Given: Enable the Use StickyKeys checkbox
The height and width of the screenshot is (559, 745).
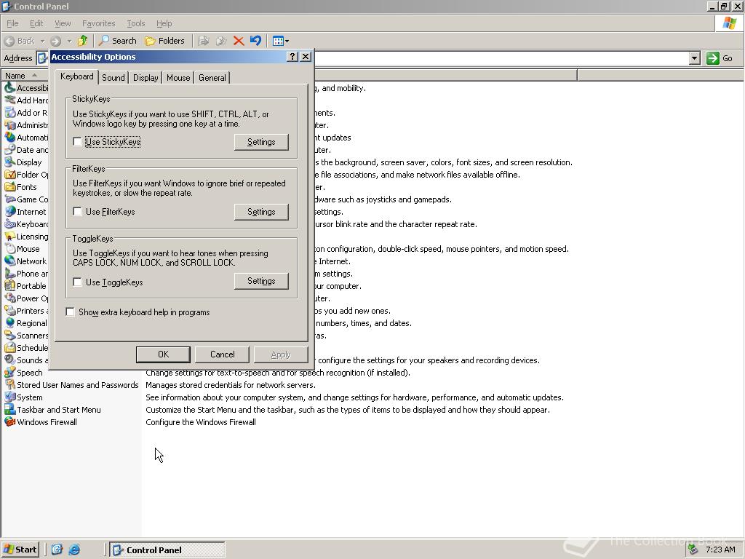Looking at the screenshot, I should click(x=77, y=142).
